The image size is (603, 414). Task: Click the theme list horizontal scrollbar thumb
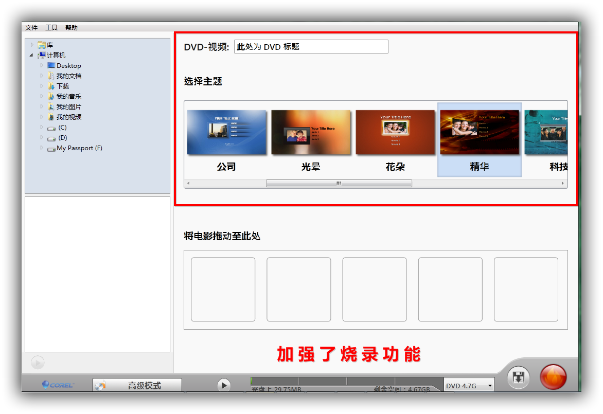point(339,184)
